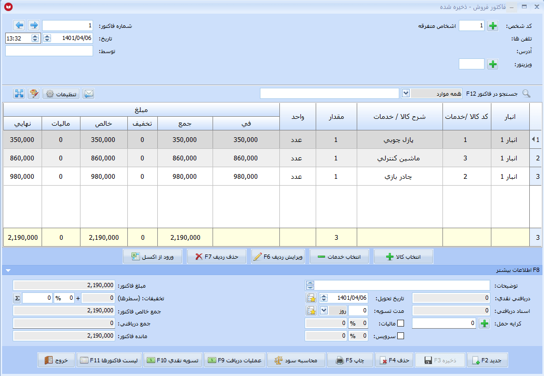Click the 860,000 في price cell
544x376 pixels.
pos(246,158)
